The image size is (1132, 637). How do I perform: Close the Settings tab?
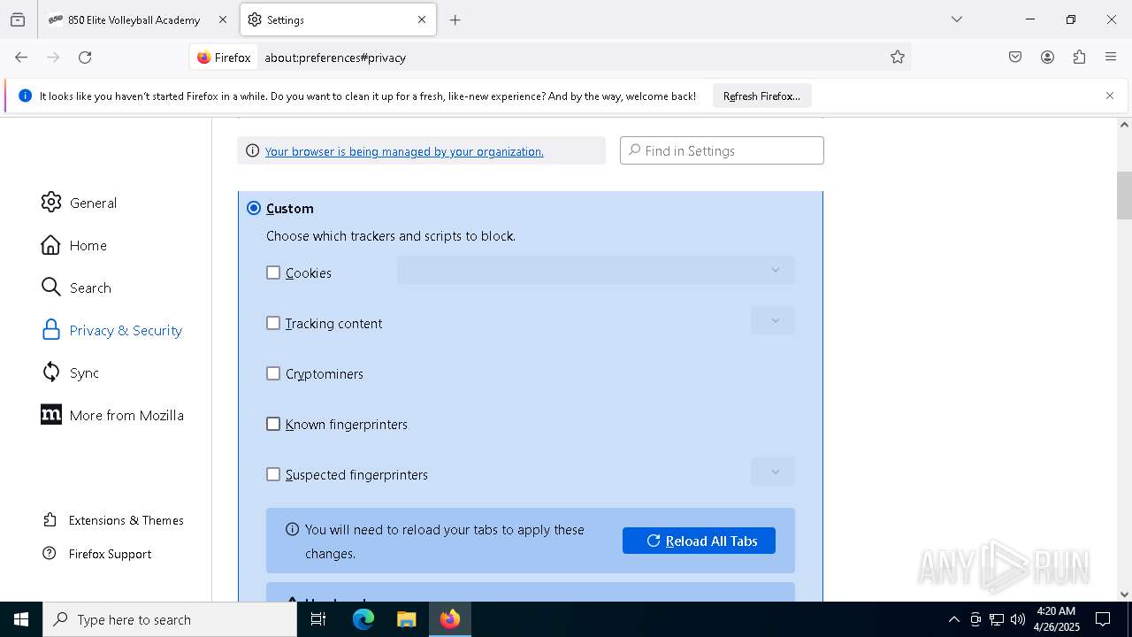pos(422,19)
